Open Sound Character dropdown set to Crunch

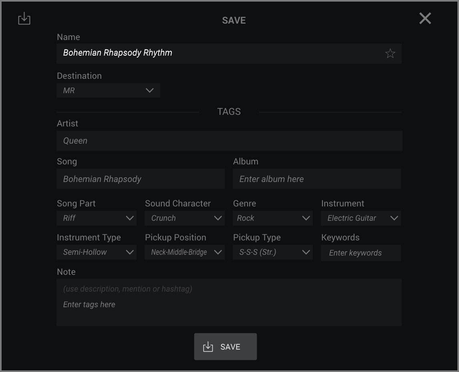click(184, 218)
